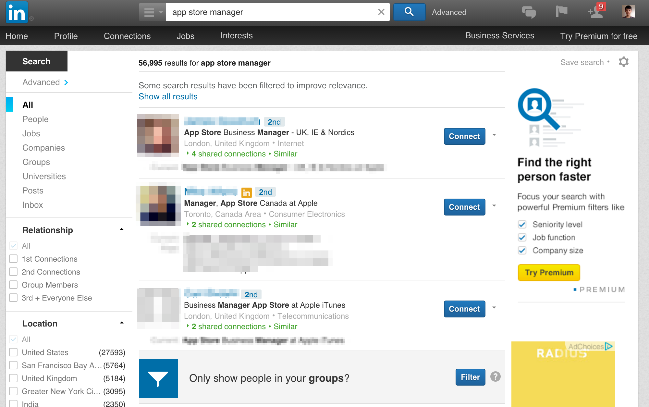Filter results by Posts
The width and height of the screenshot is (649, 407).
[33, 191]
